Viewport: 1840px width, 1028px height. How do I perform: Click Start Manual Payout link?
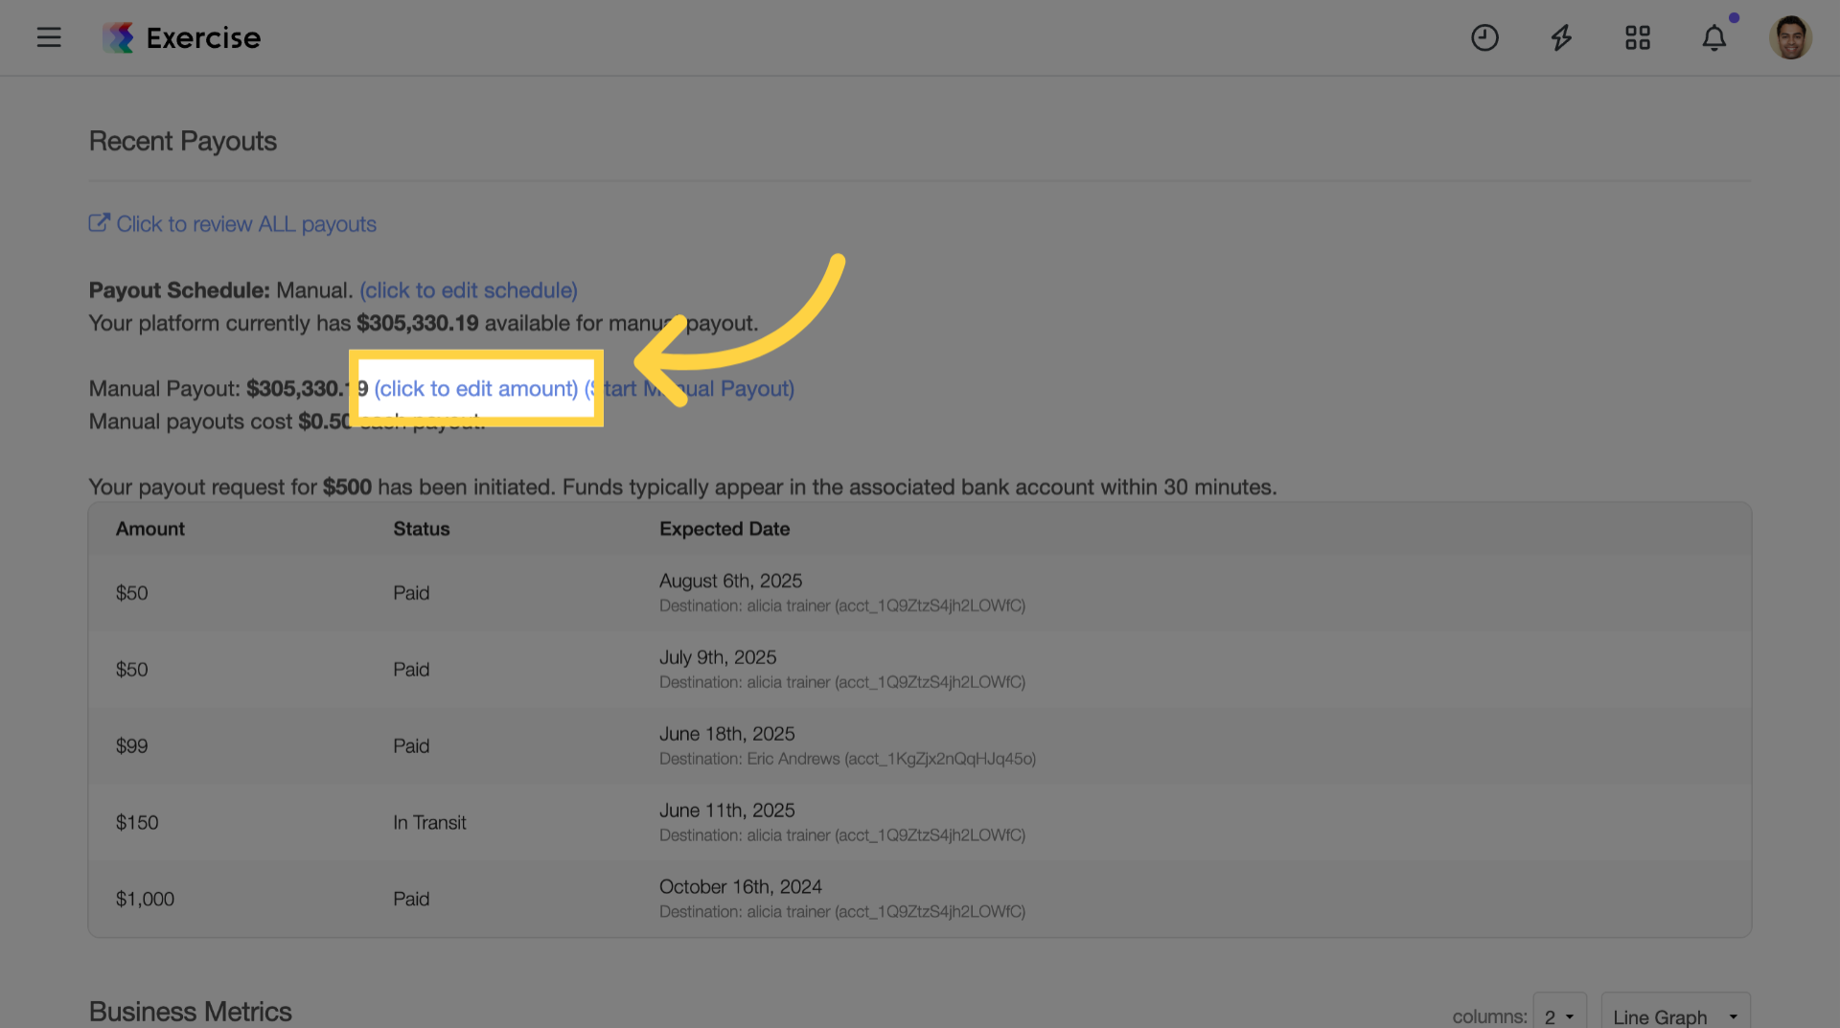tap(689, 389)
